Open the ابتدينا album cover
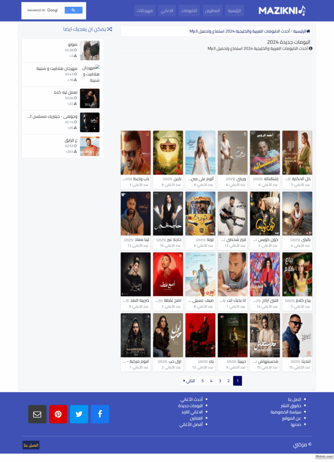 coord(297,335)
